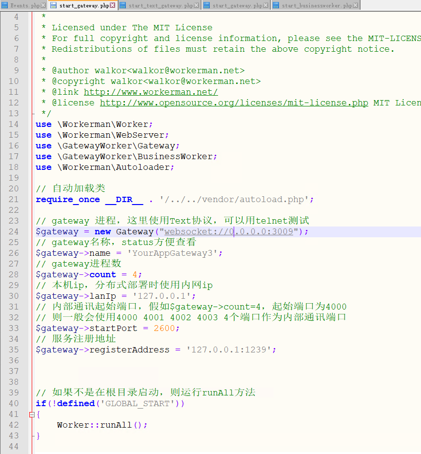The image size is (421, 454).
Task: Click 'use \Workerman\Autoloader;' line
Action: click(x=105, y=167)
